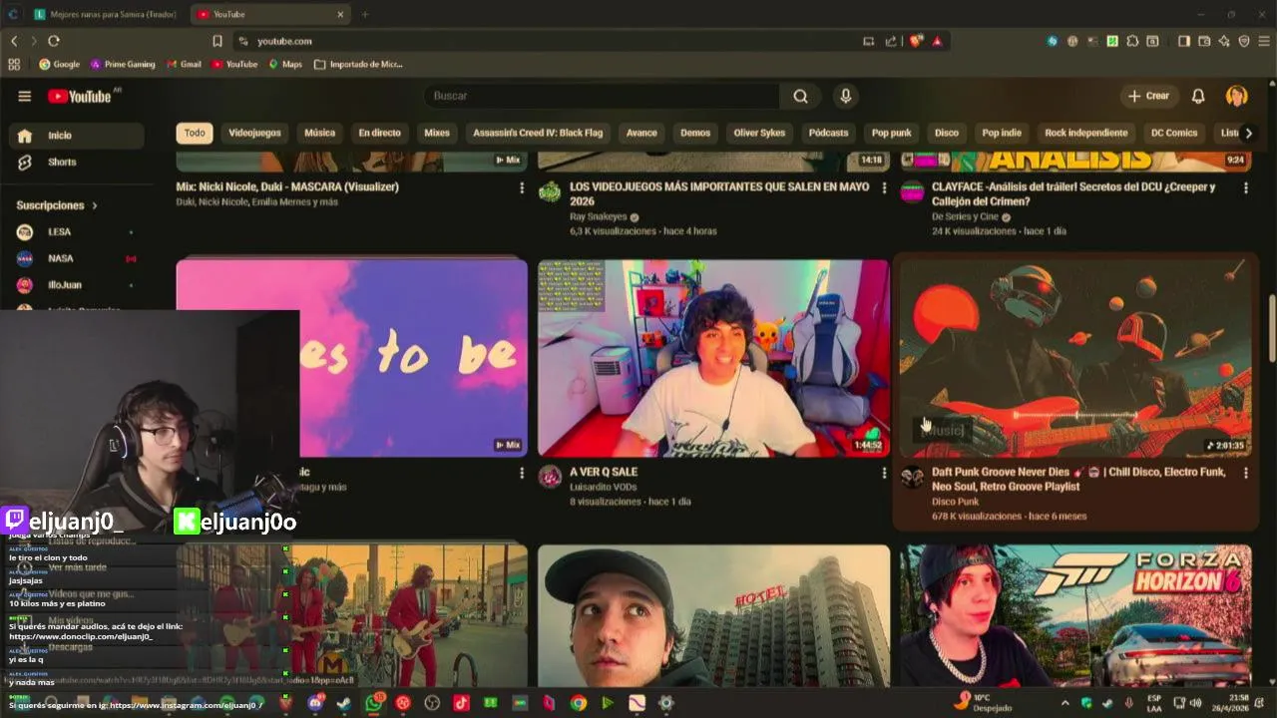Open the Daft Punk Groove Never Dies thumbnail
Screen dimensions: 1277x718
coord(1075,358)
